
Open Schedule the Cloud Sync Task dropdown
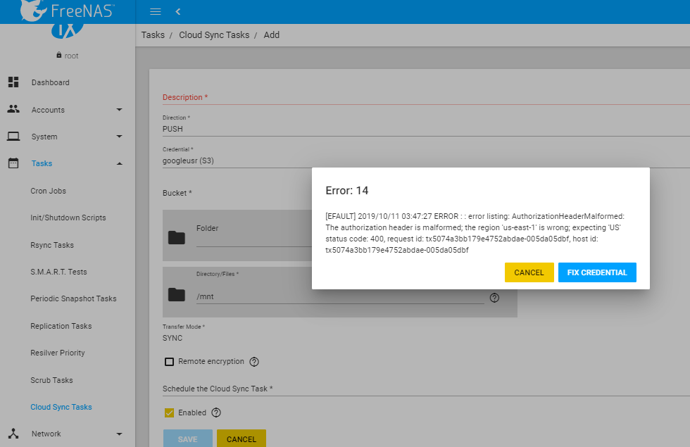pyautogui.click(x=426, y=389)
